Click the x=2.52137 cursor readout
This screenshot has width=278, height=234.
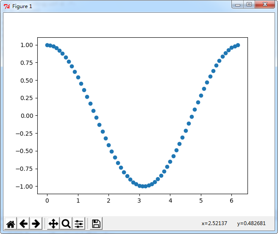(214, 223)
